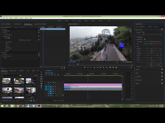Show overflow workspaces via double chevron
This screenshot has width=165, height=123.
(109, 21)
